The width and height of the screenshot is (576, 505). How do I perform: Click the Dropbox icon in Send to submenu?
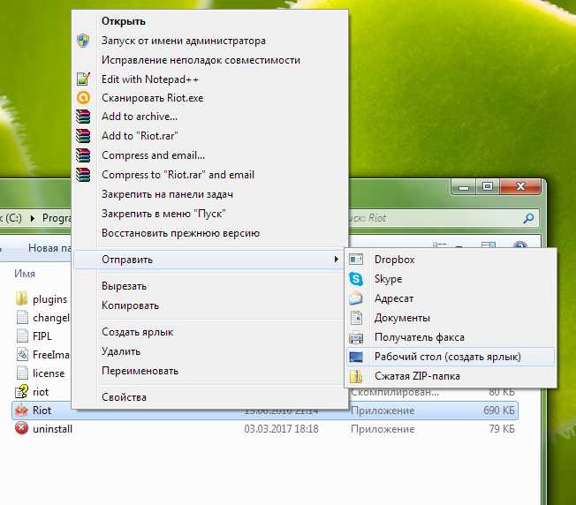tap(356, 260)
